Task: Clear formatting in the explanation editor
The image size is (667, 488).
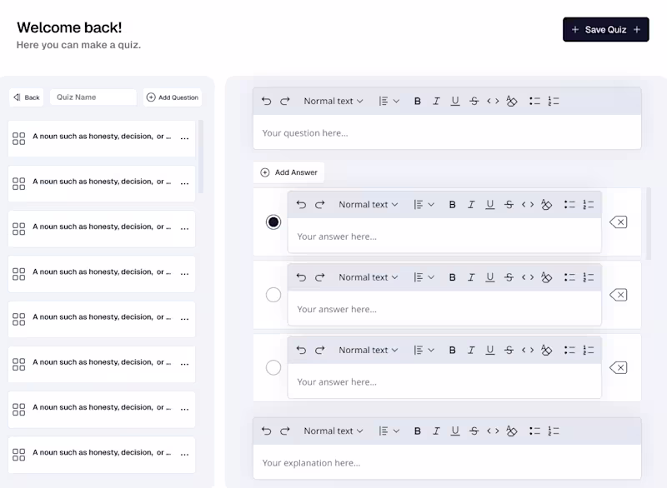Action: coord(511,431)
